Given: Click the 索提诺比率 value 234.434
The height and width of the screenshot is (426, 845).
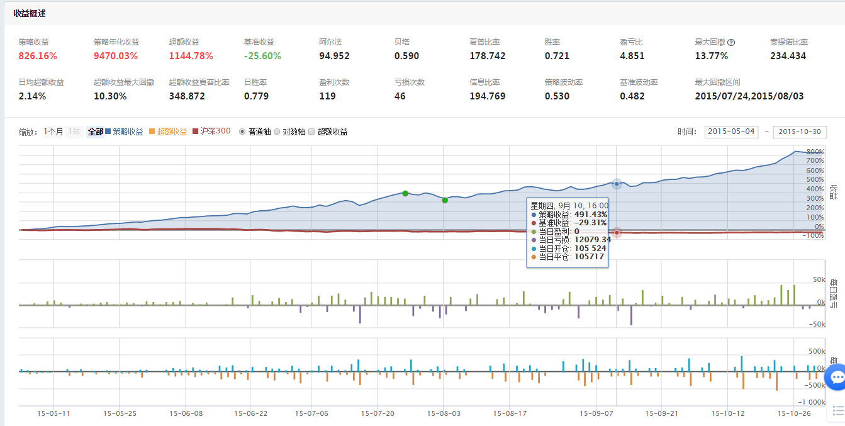Looking at the screenshot, I should [788, 56].
